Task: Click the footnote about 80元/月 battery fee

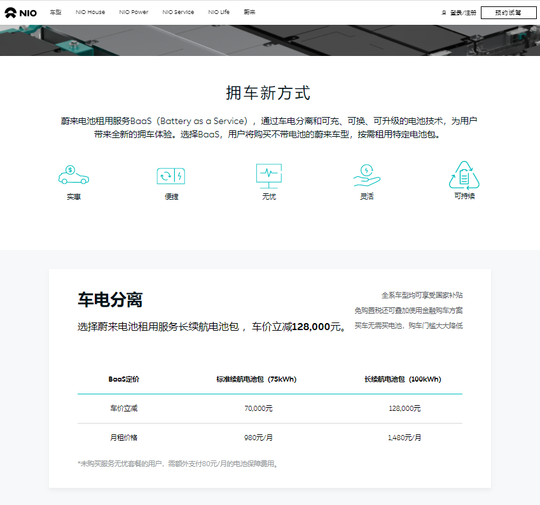Action: 178,464
